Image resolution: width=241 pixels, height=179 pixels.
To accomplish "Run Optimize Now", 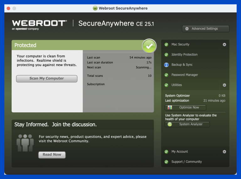I will pos(185,107).
